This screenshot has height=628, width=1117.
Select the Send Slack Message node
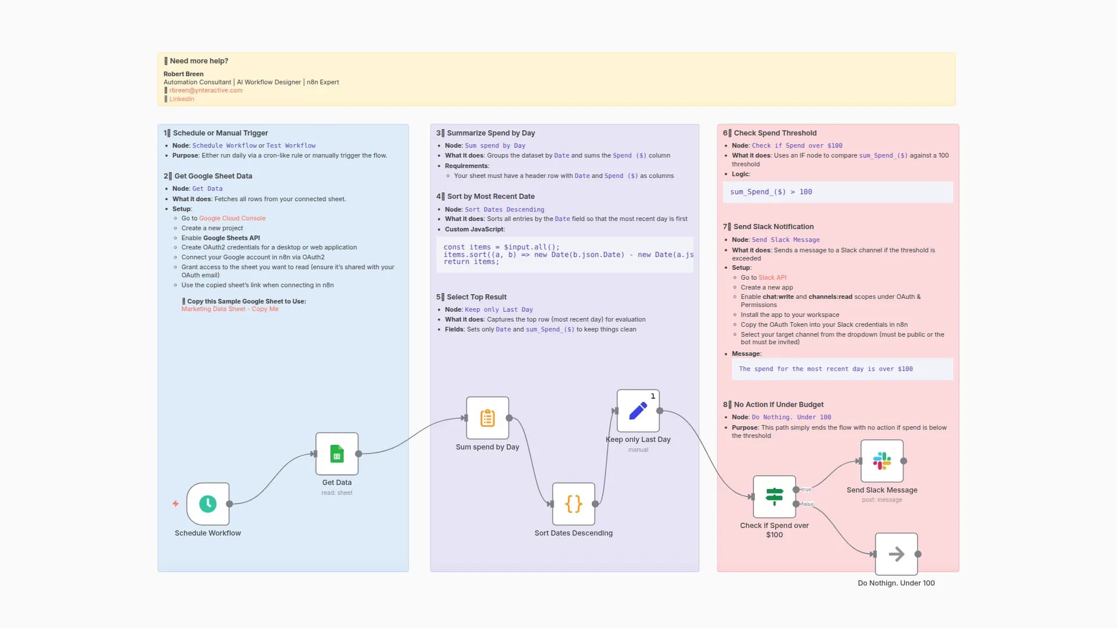pos(882,461)
